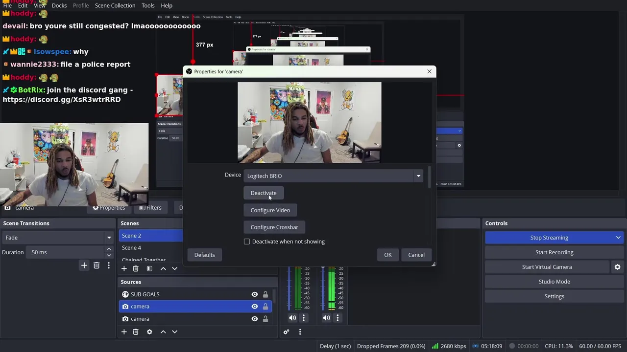Toggle lock on SUB GOALS source
This screenshot has width=627, height=352.
click(x=265, y=294)
